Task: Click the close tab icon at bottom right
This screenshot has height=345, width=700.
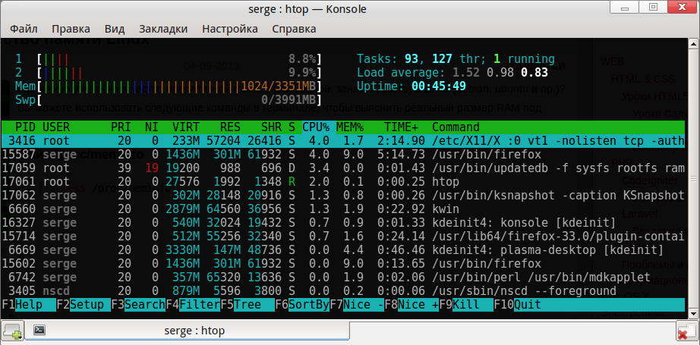Action: (686, 331)
